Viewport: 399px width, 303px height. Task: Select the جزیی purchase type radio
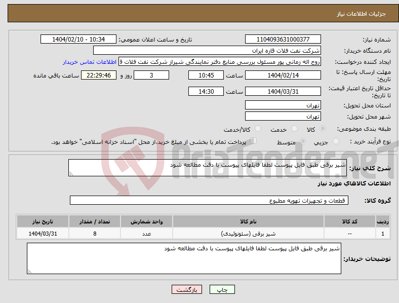[336, 141]
